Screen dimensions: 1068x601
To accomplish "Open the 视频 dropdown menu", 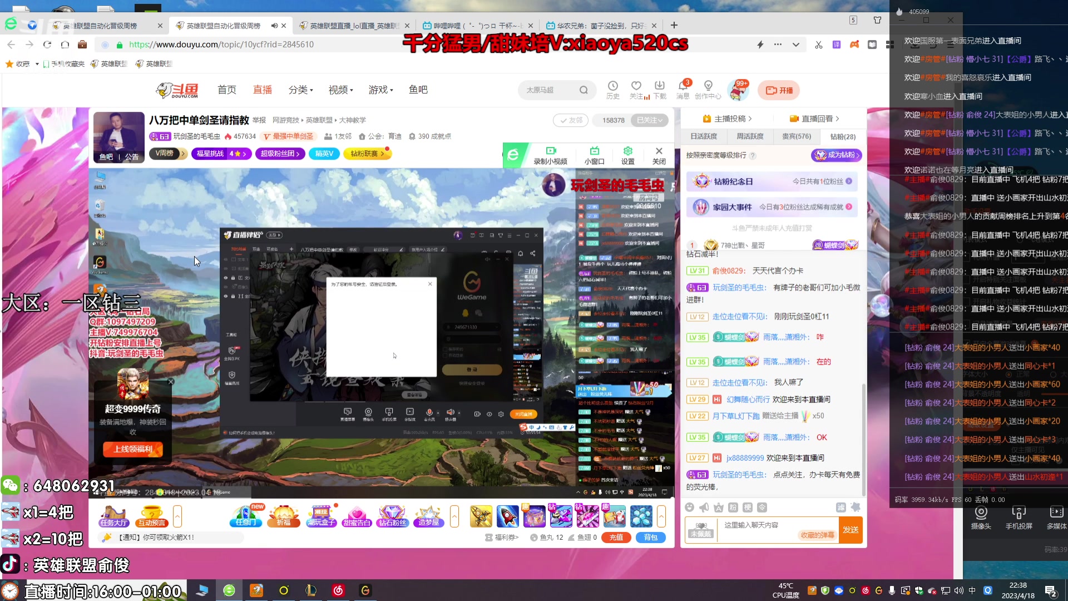I will click(x=341, y=90).
